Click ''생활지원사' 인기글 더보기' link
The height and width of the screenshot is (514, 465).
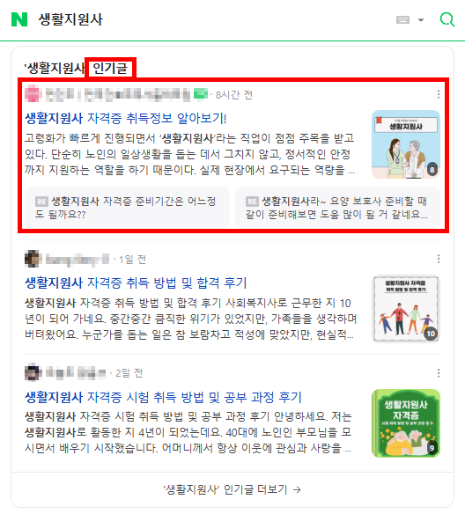point(232,489)
